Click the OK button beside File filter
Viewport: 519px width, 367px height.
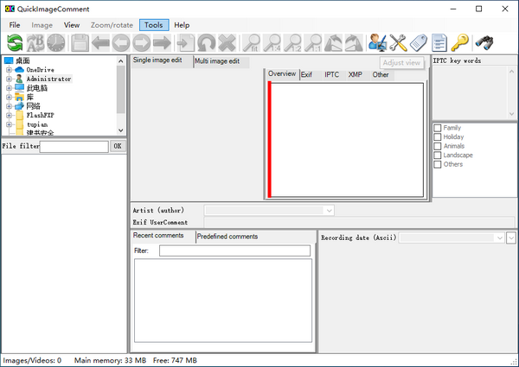click(x=118, y=146)
